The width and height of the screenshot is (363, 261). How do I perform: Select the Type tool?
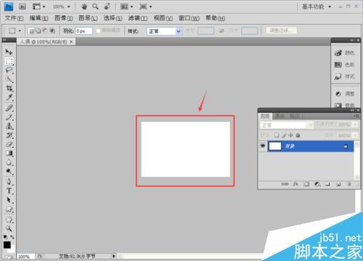click(x=9, y=191)
